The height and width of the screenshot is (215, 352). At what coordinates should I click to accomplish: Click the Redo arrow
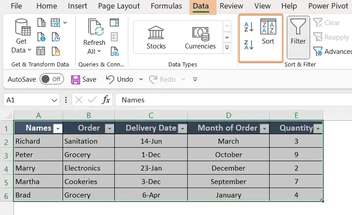click(x=153, y=79)
